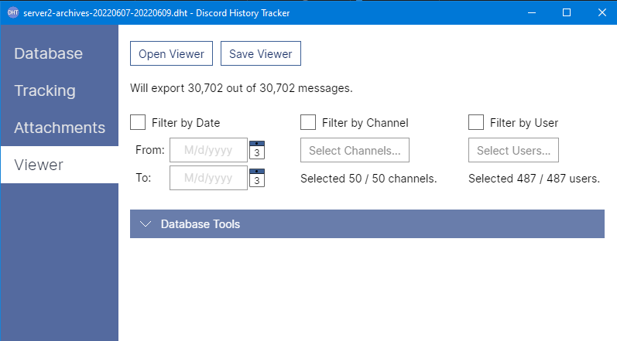Click the Save Viewer button
Viewport: 617px width, 341px height.
click(261, 53)
